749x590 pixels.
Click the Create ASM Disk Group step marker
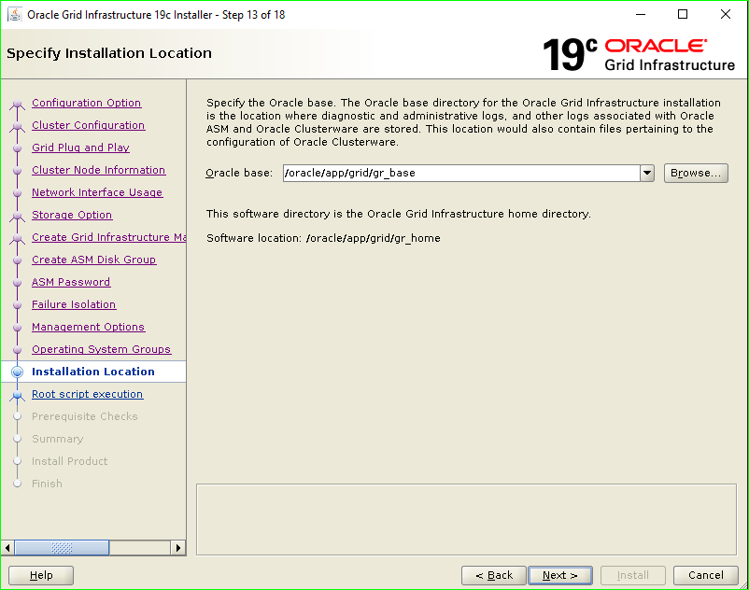point(17,260)
